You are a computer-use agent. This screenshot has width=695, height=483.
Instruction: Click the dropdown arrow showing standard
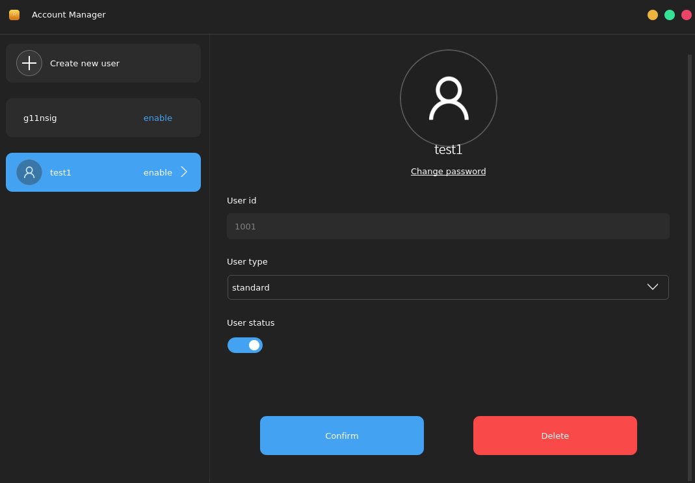pyautogui.click(x=652, y=287)
